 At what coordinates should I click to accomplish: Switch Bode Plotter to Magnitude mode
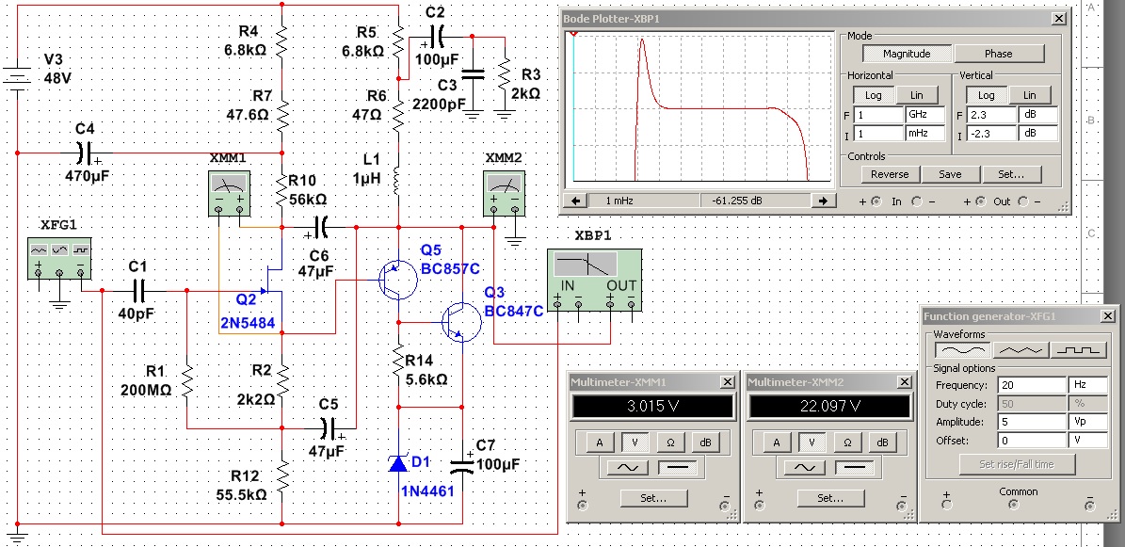(907, 54)
